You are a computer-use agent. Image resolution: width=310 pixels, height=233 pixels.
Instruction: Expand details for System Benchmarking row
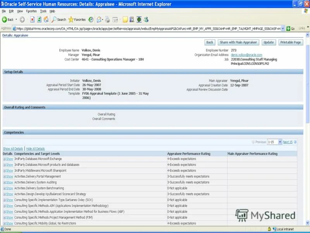pyautogui.click(x=8, y=188)
